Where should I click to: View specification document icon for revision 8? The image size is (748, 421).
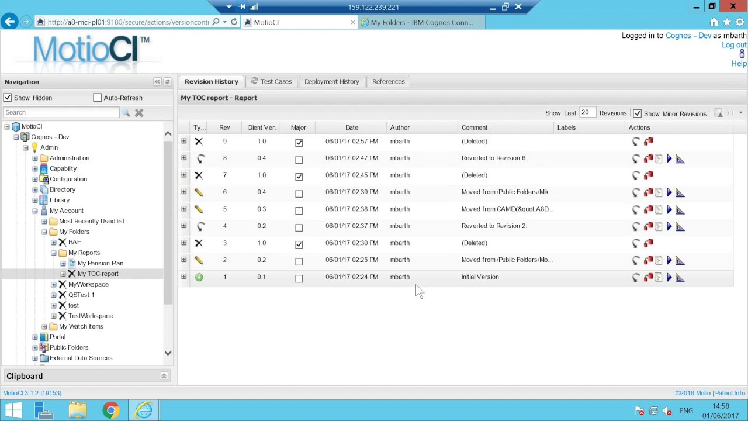pos(659,158)
